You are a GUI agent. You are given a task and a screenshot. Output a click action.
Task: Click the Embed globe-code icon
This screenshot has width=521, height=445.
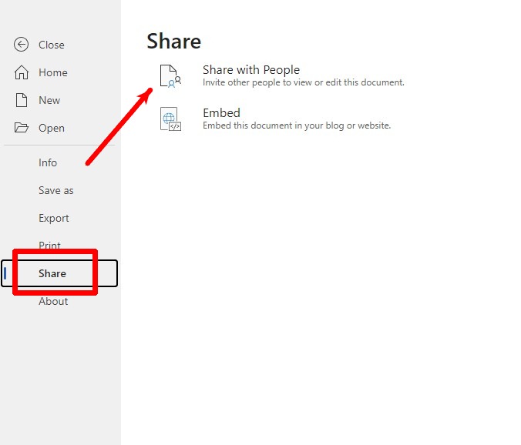tap(170, 119)
